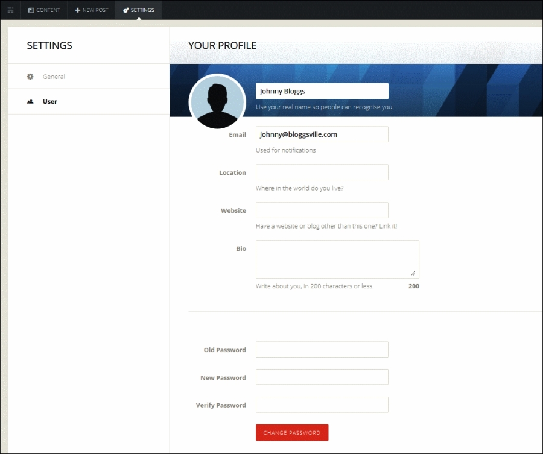Click the Content newspaper icon

point(31,10)
